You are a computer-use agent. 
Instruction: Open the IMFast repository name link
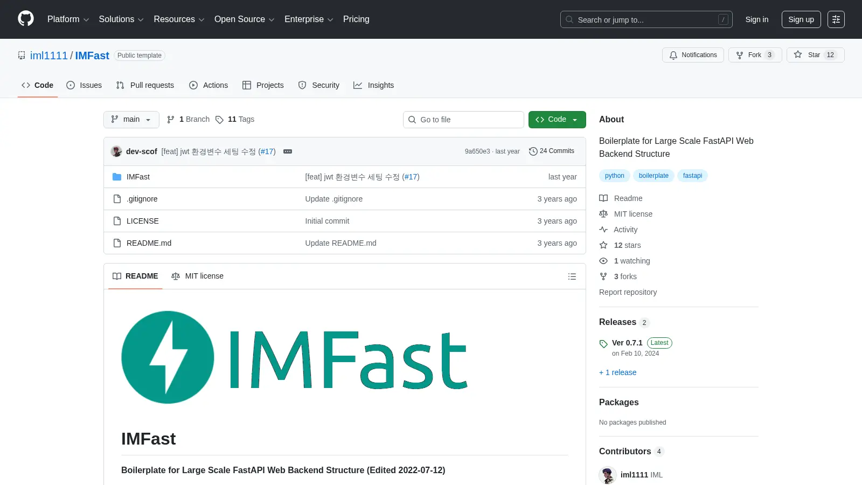(x=92, y=56)
